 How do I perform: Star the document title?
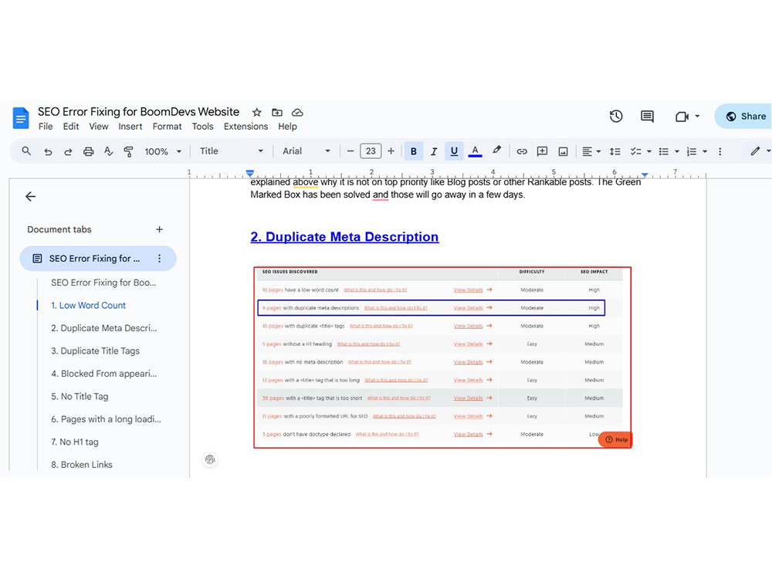point(256,112)
